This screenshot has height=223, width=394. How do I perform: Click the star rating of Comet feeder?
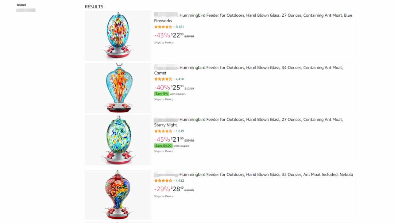pos(163,79)
